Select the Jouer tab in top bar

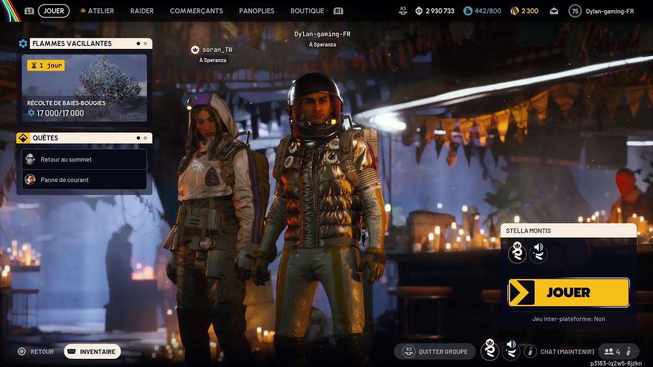[54, 11]
